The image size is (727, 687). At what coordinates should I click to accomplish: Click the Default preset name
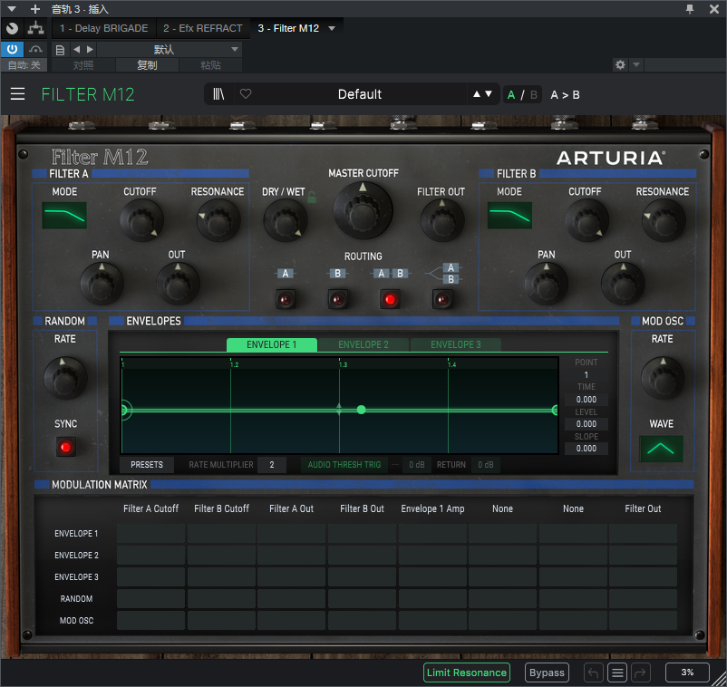coord(359,94)
